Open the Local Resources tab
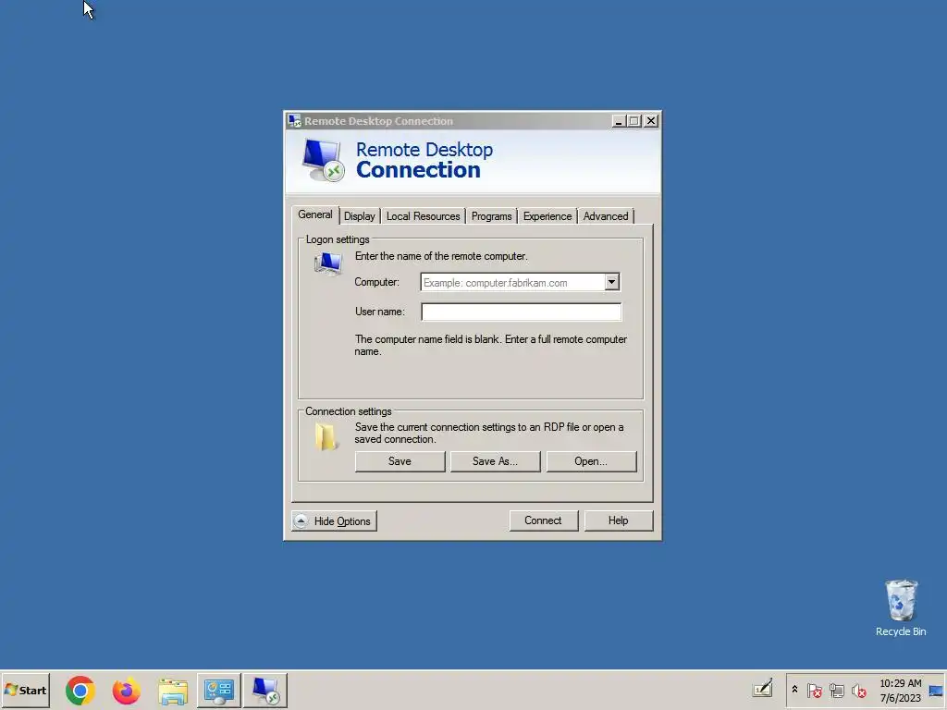The height and width of the screenshot is (710, 947). coord(423,216)
